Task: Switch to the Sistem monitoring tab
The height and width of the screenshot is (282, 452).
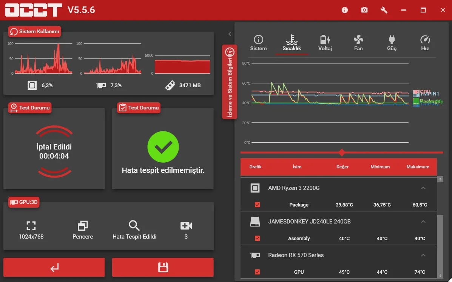Action: click(258, 43)
